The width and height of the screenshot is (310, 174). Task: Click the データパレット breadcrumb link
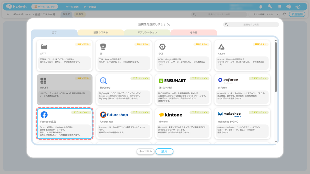22,14
